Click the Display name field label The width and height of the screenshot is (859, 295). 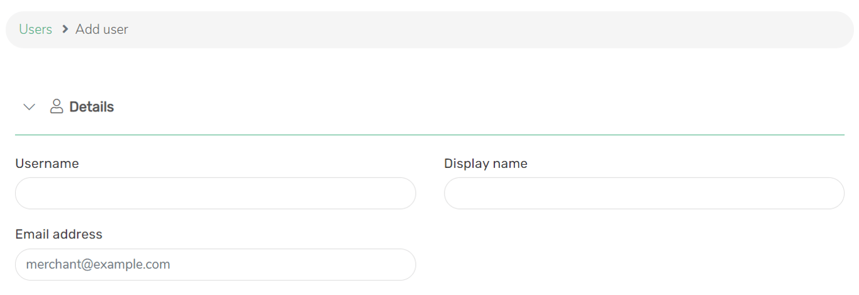pos(485,164)
